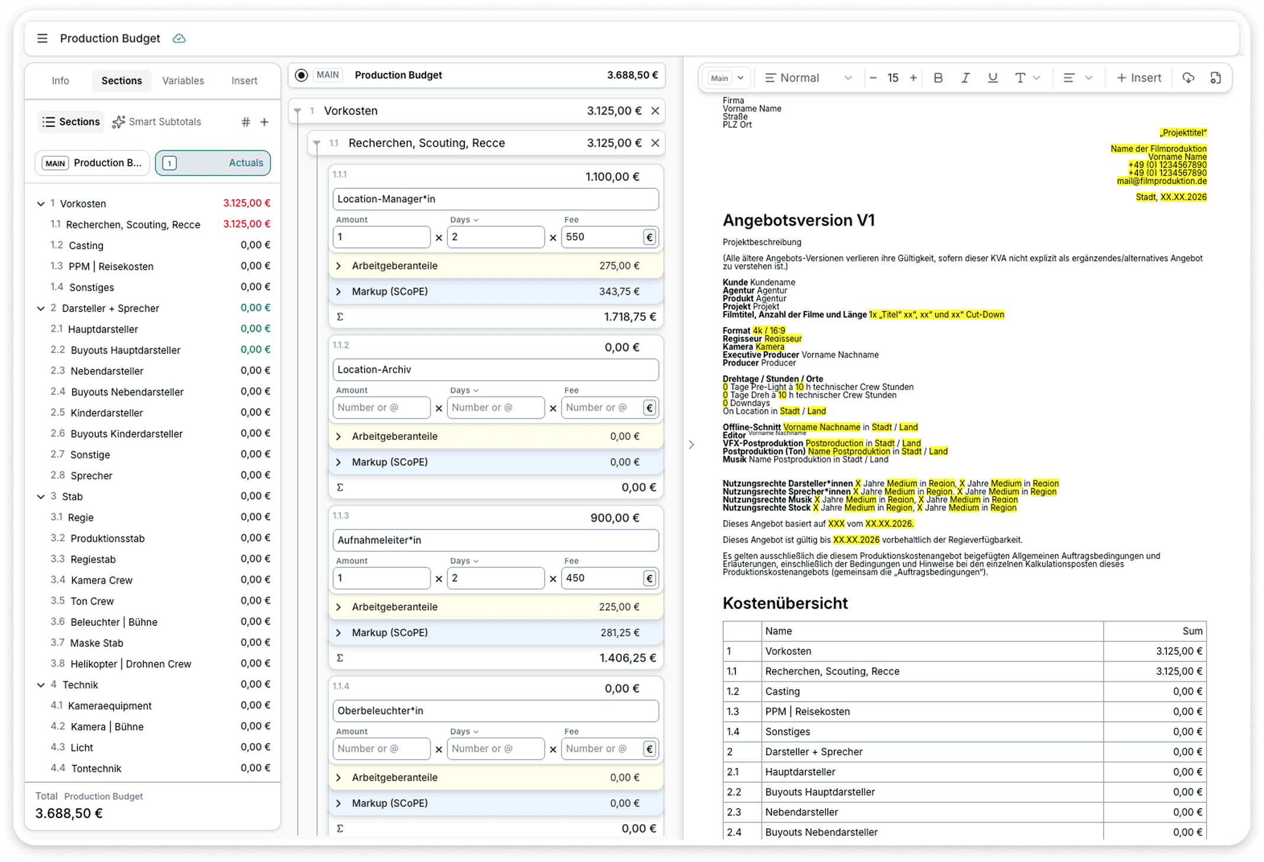
Task: Click the Fee field of Location-Archiv
Action: point(601,407)
